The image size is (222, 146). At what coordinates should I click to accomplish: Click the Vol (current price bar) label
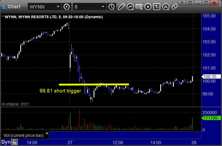(x=24, y=135)
